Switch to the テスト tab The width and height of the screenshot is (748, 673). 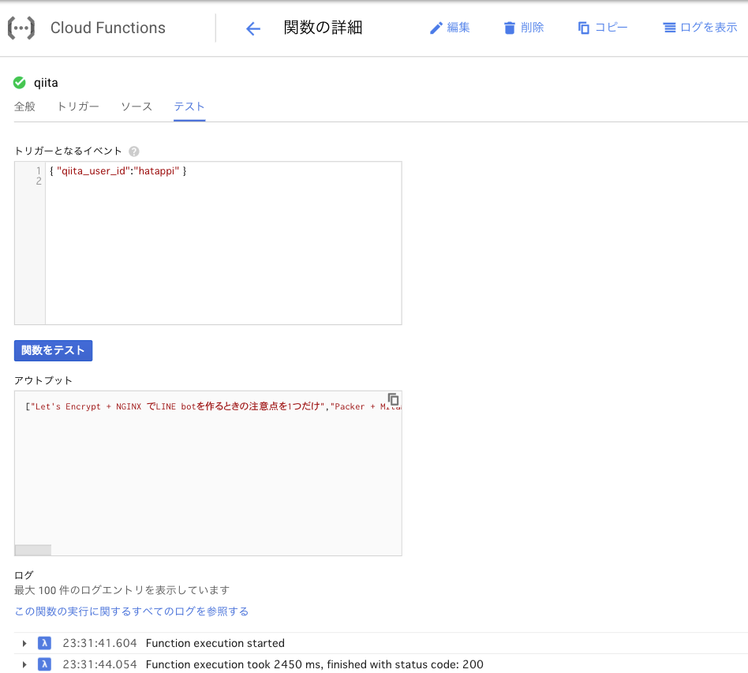tap(189, 107)
